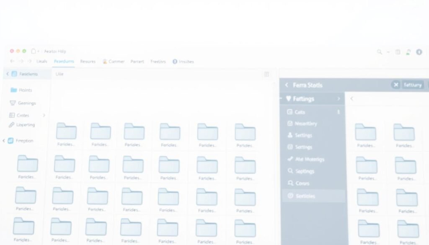
Task: Switch to the Feardums tab in the menu bar
Action: tap(64, 62)
